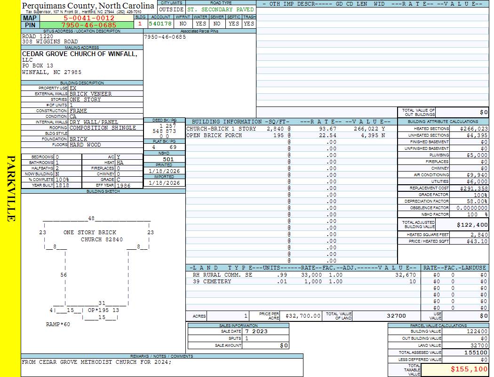Click plat book/page value 4 69
494x377 pixels.
pyautogui.click(x=164, y=148)
